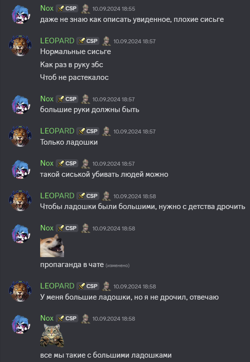Click soldier role icon on LEOPARD 18:57 'Нормальные сисьге'
Viewport: 250px width, 362px height.
point(107,41)
